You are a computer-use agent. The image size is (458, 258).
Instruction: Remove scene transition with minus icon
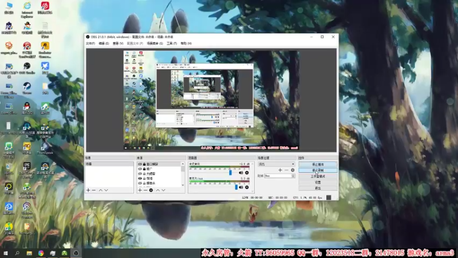[x=286, y=170]
